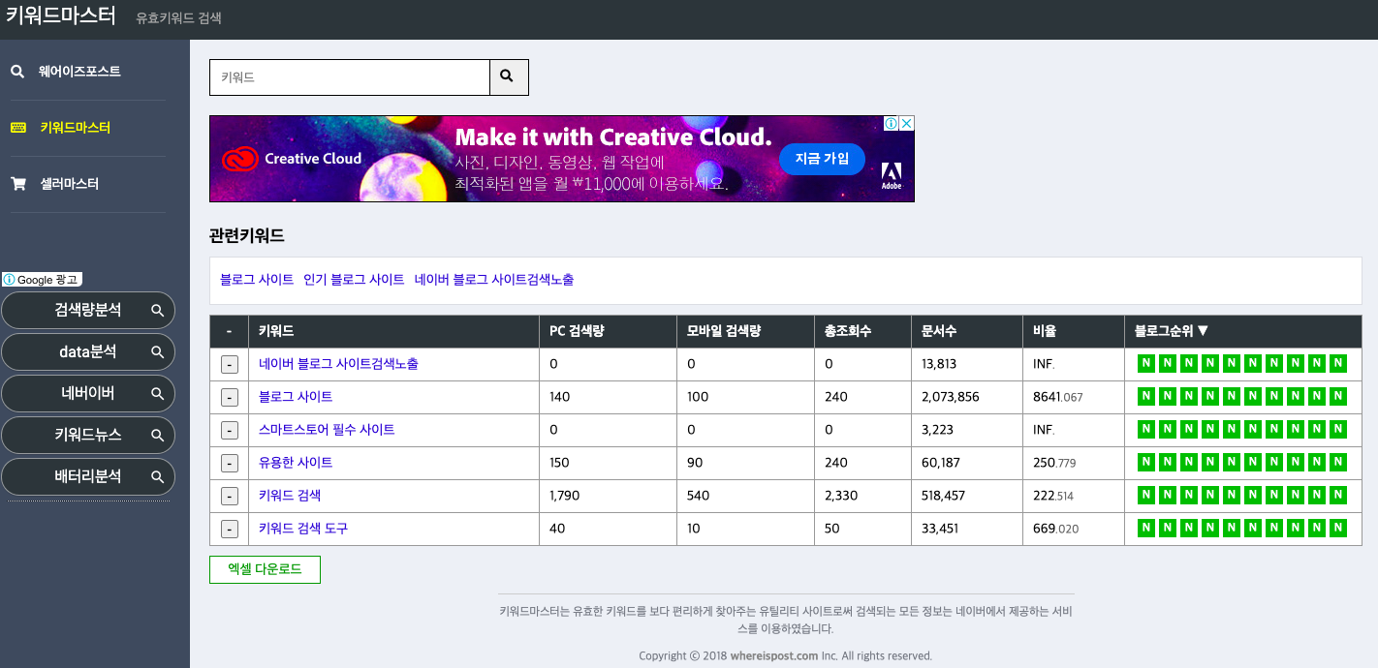Open the data분석 ad button

[x=88, y=351]
